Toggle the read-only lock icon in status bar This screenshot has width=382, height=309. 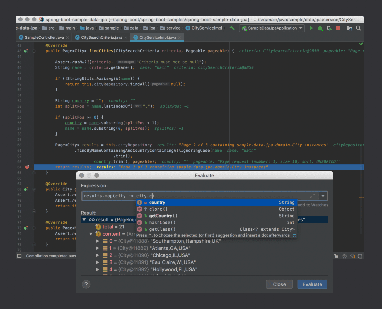[x=336, y=256]
